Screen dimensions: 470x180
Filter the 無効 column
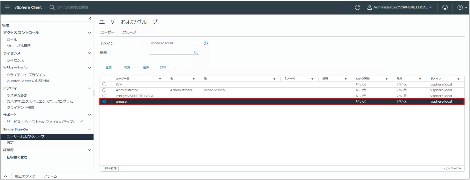420,79
